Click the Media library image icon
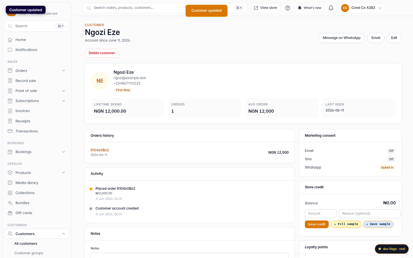This screenshot has width=413, height=258. [10, 183]
